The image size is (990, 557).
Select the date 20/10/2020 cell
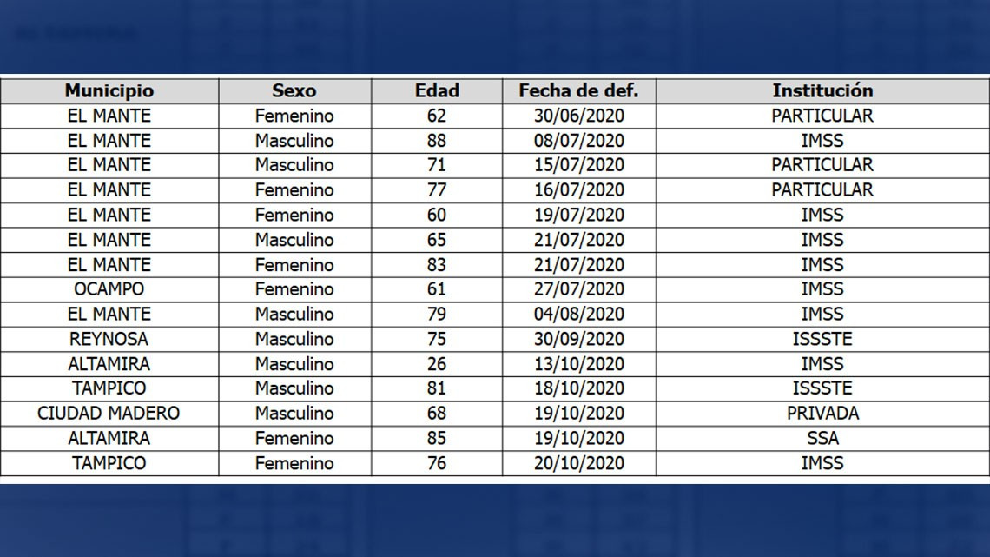coord(578,463)
